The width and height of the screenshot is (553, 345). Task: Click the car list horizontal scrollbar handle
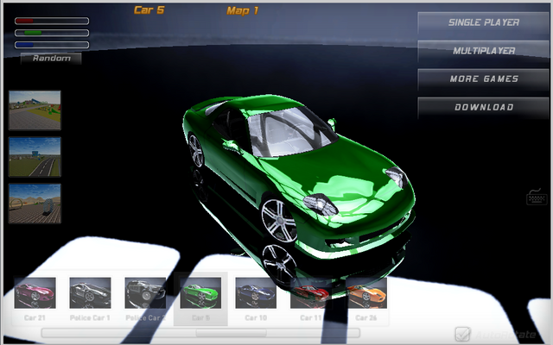231,333
